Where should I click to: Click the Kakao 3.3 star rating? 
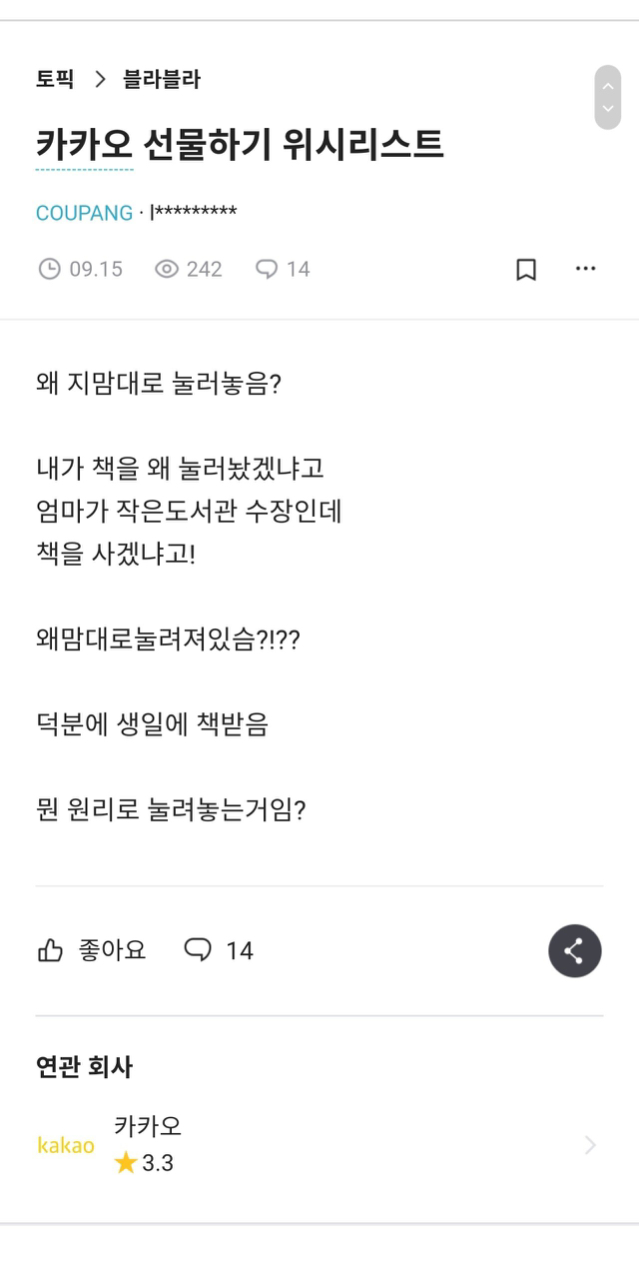click(145, 1163)
